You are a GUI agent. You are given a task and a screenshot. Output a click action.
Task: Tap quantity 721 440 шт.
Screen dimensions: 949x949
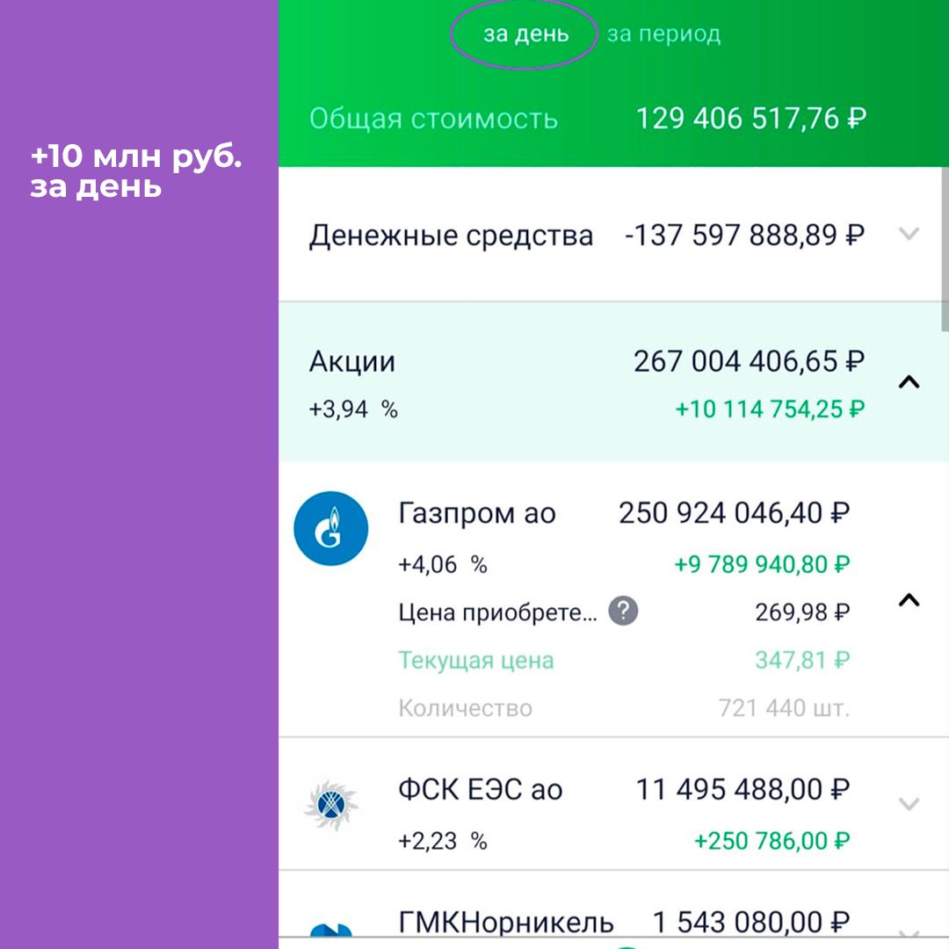point(785,707)
